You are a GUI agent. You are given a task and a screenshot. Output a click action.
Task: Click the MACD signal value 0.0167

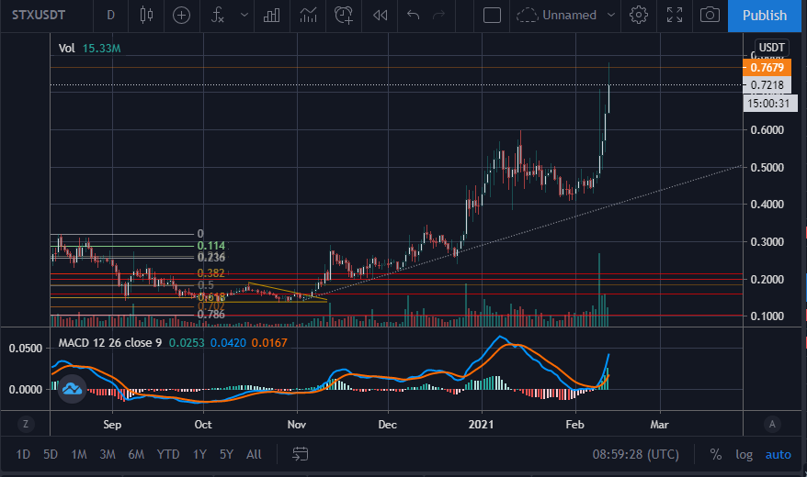point(269,342)
